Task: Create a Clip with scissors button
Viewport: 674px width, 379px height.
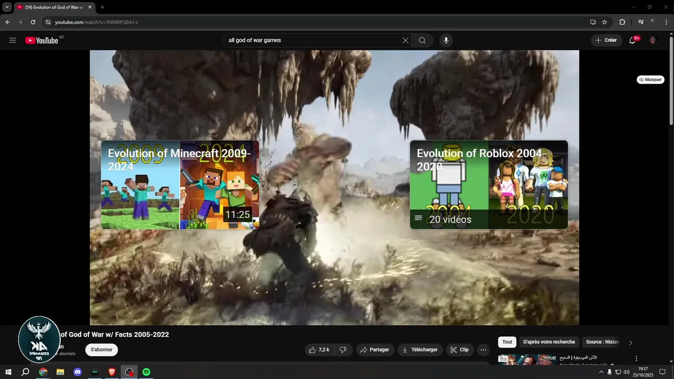Action: [x=460, y=350]
